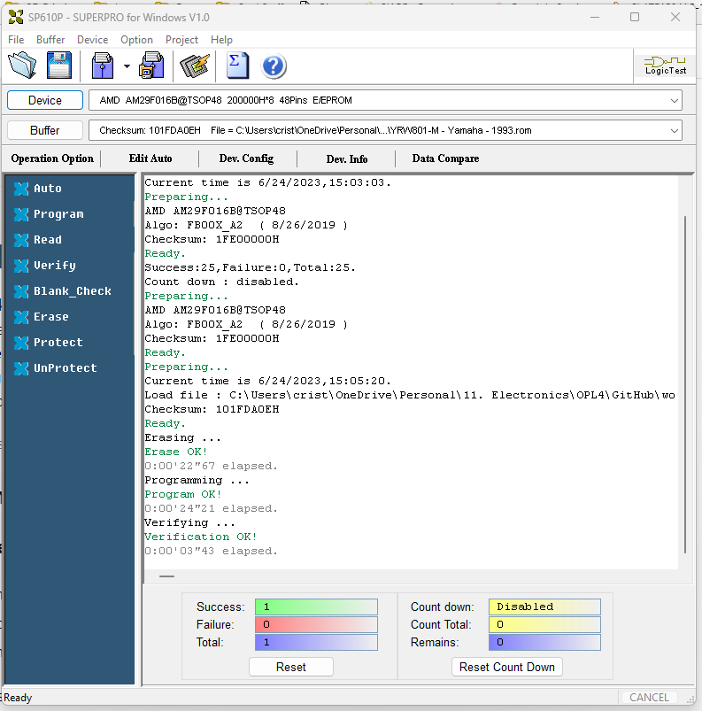Image resolution: width=702 pixels, height=711 pixels.
Task: Click the open file folder icon
Action: click(22, 66)
